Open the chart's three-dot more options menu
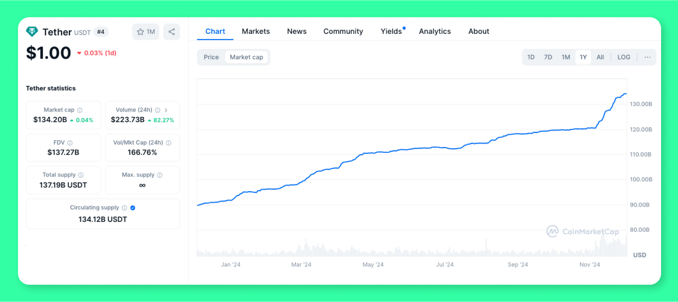Viewport: 678px width, 302px height. click(x=648, y=57)
